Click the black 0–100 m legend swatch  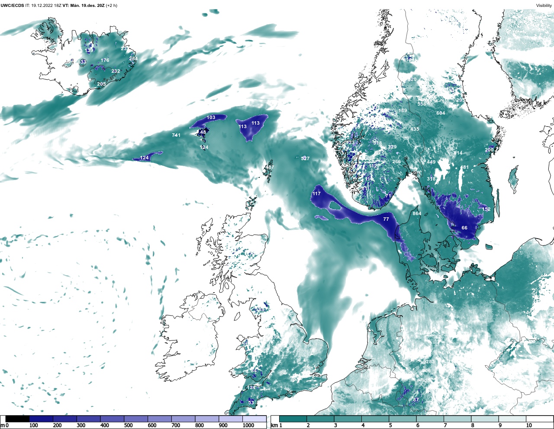coord(17,419)
